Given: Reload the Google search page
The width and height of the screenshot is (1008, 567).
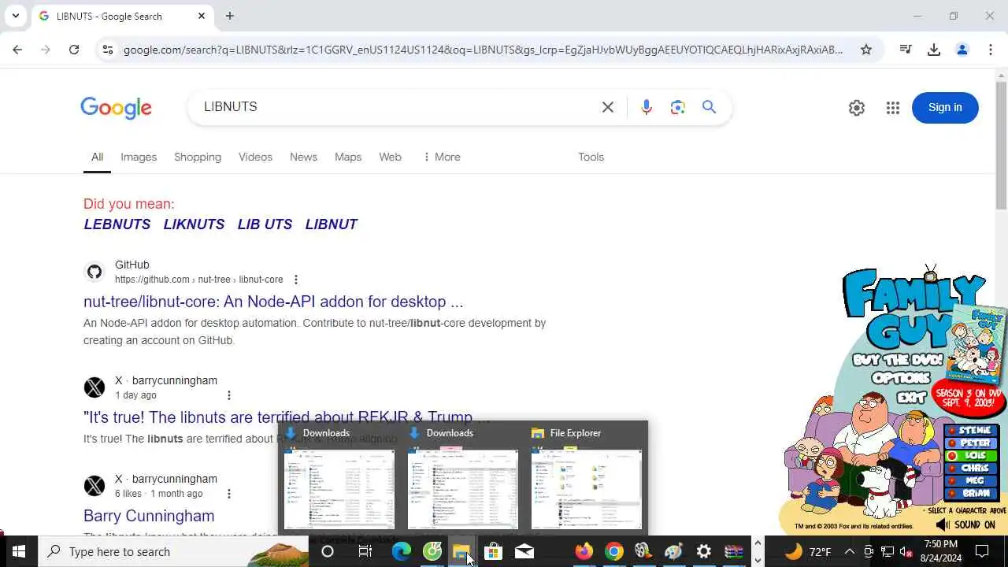Looking at the screenshot, I should point(74,50).
